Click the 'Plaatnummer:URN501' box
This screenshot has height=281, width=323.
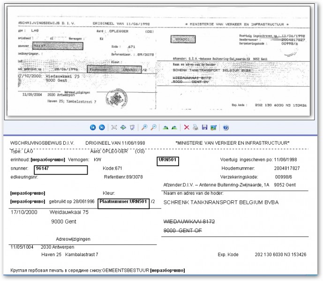click(x=123, y=203)
